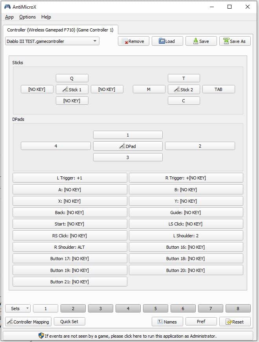Switch to set 2
The height and width of the screenshot is (342, 259).
coord(73,309)
